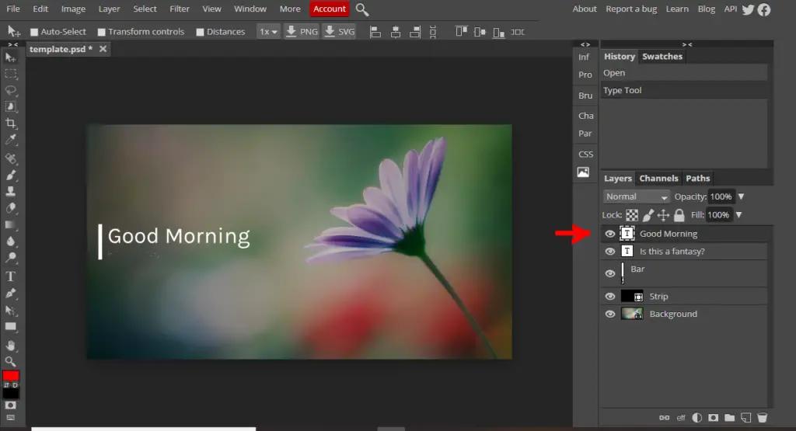Select the Brush tool
The image size is (796, 431).
pyautogui.click(x=10, y=175)
